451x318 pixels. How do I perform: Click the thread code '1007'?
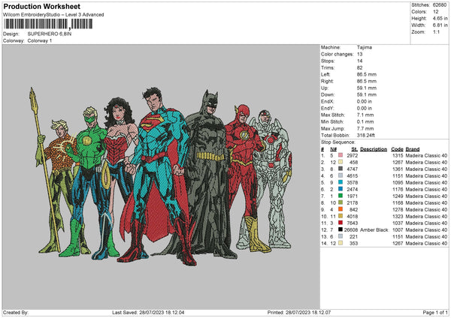(398, 229)
